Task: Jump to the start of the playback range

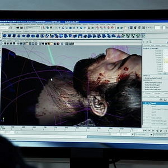Action: [x=145, y=131]
